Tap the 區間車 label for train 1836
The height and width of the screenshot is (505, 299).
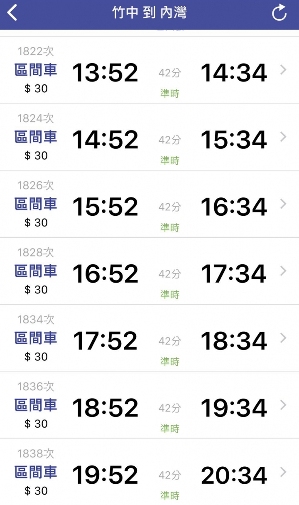point(36,405)
